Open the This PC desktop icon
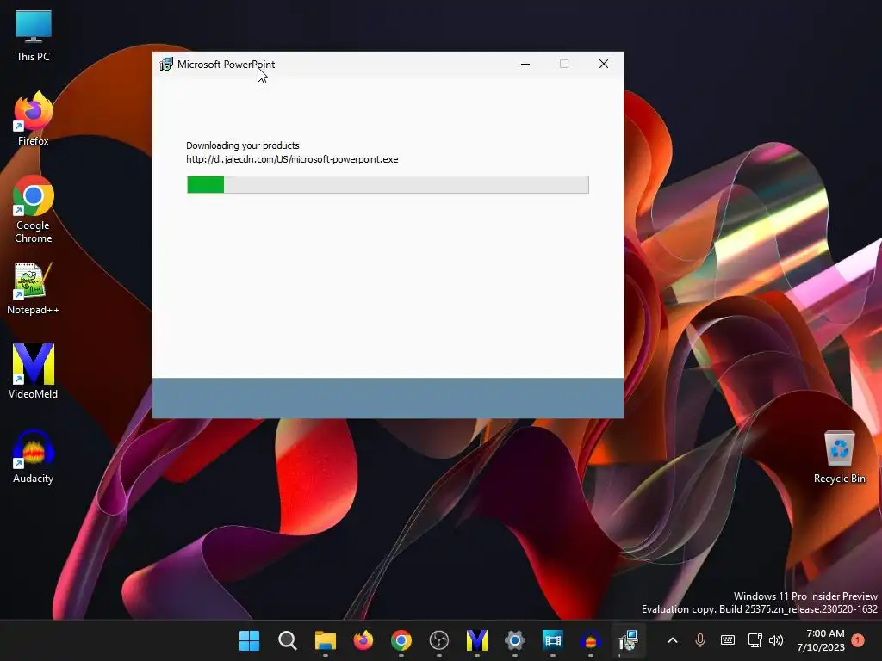The image size is (882, 661). [34, 34]
